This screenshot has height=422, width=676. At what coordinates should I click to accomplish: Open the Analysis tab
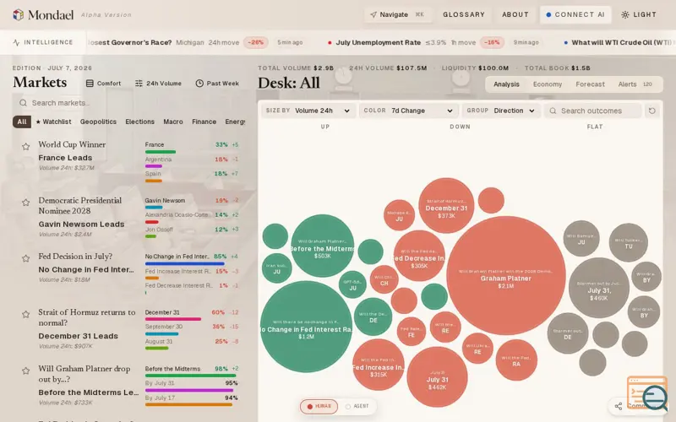(x=506, y=84)
